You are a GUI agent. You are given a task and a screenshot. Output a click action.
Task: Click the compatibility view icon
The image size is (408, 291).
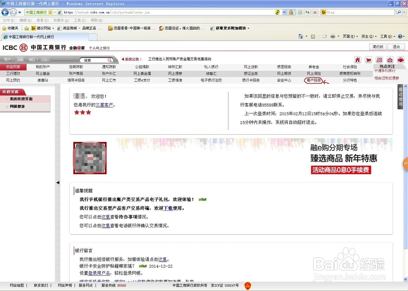(300, 12)
